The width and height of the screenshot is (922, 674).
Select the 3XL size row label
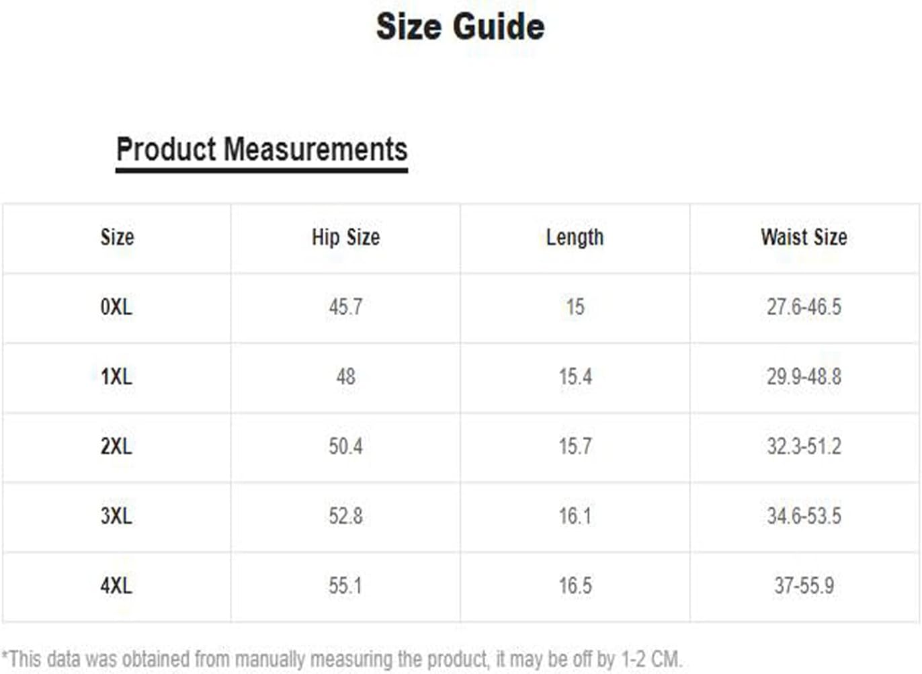point(116,516)
